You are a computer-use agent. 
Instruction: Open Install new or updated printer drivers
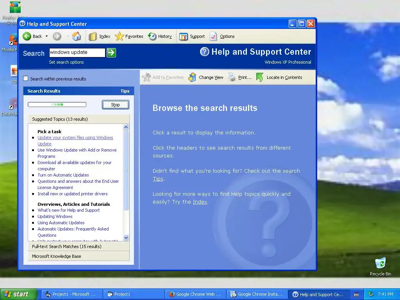(72, 194)
